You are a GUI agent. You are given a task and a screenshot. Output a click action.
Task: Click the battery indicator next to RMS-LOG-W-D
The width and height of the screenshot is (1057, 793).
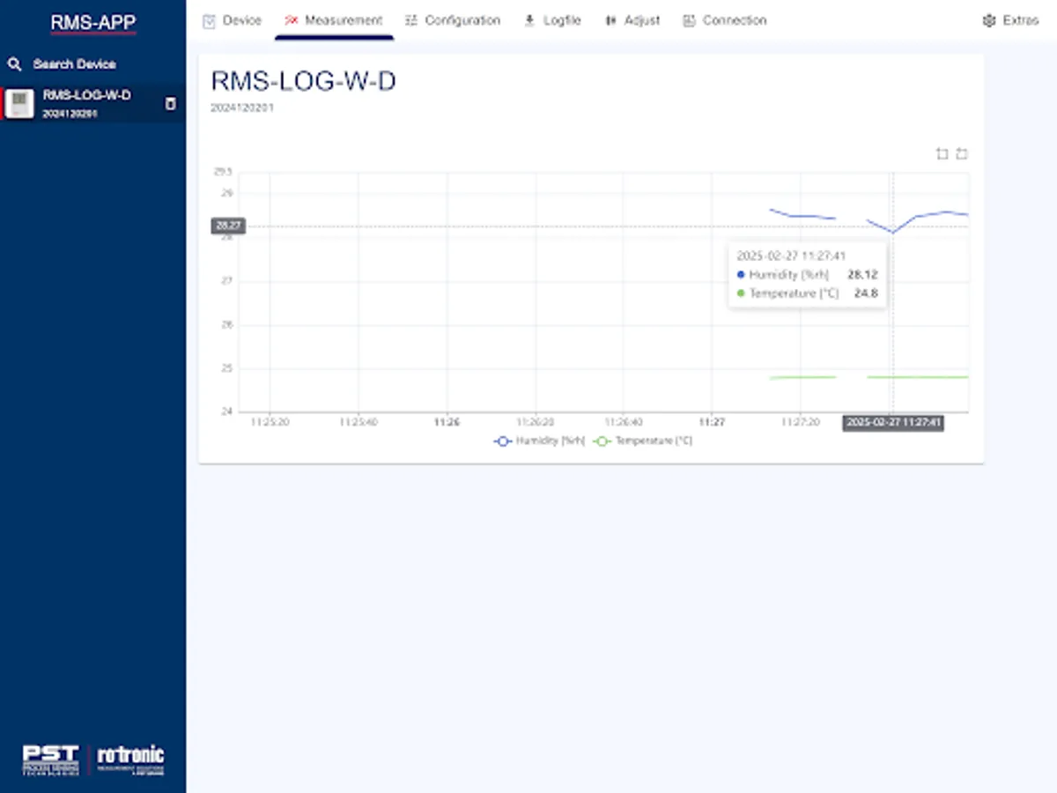[170, 104]
